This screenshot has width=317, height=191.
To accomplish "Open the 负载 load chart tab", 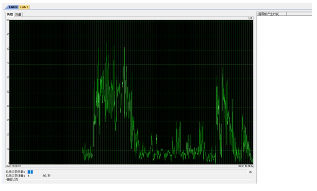I will pyautogui.click(x=10, y=15).
